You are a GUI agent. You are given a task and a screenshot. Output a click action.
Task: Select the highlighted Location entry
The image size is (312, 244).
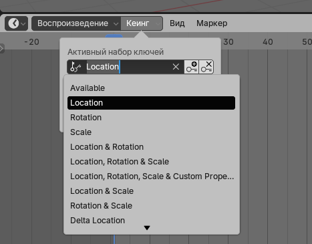[151, 103]
